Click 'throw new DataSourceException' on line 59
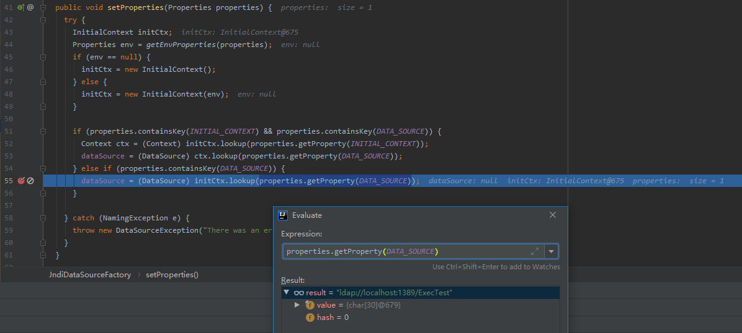 [x=135, y=230]
